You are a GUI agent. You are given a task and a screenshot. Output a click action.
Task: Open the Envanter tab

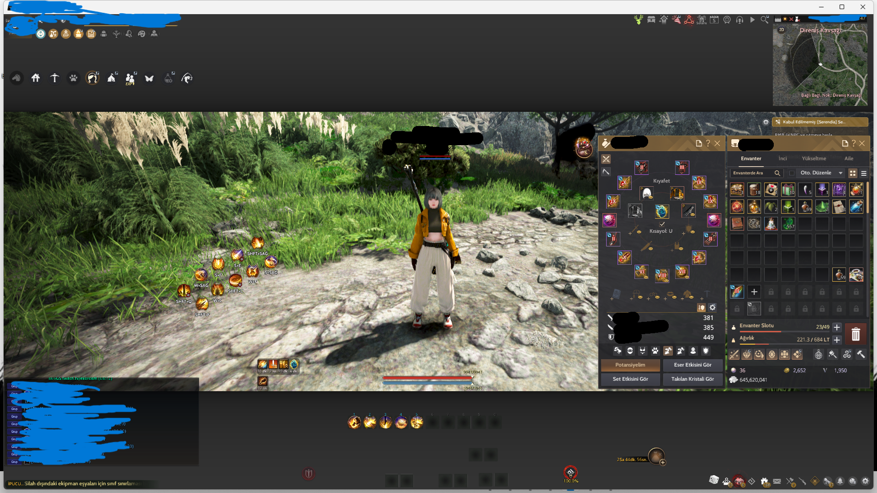[x=751, y=158]
